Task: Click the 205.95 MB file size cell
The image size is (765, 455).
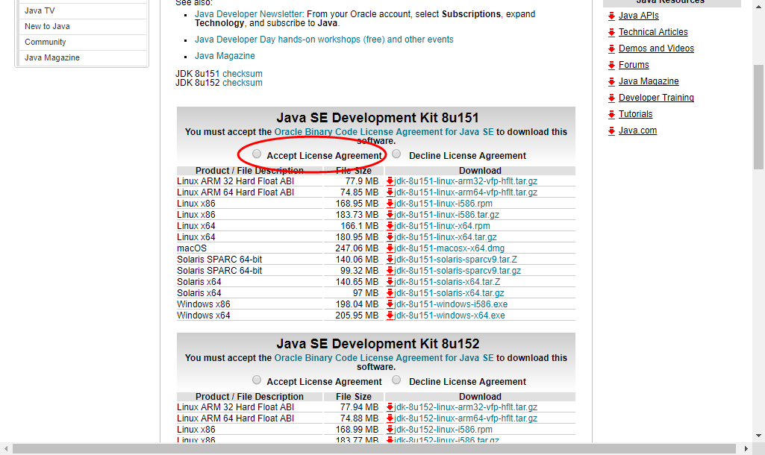Action: click(x=354, y=316)
